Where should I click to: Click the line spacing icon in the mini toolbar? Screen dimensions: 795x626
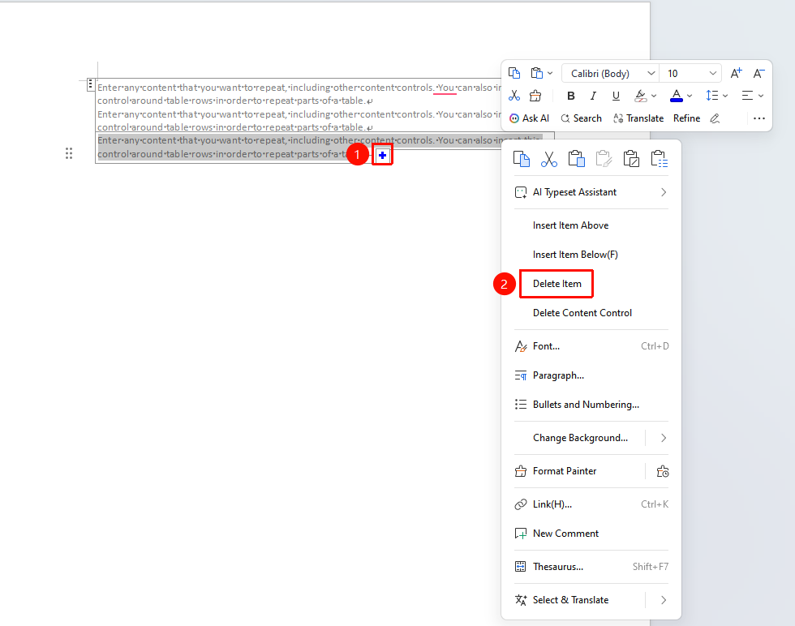pos(712,96)
